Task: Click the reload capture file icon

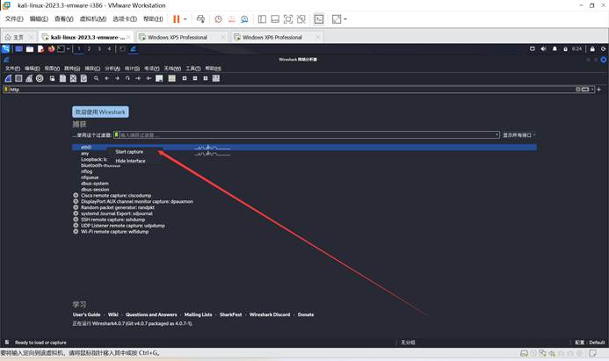Action: 83,78
